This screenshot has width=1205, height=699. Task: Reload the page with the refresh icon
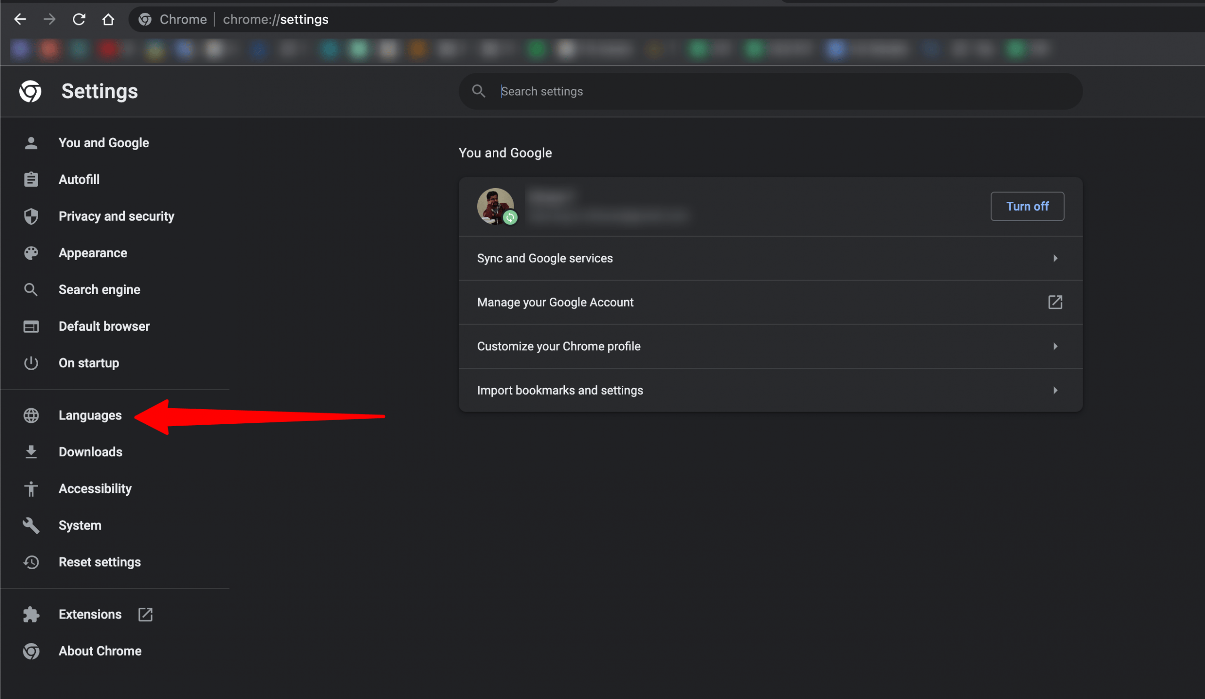(x=79, y=19)
